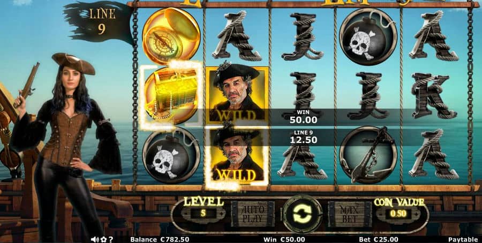The height and width of the screenshot is (243, 482).
Task: Click the Coin Value 0.50 display
Action: pyautogui.click(x=398, y=213)
